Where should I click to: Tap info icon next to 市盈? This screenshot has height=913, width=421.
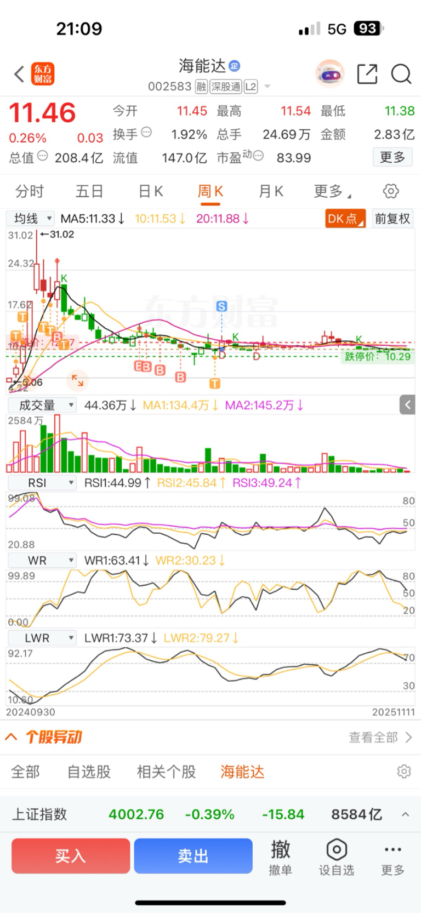tap(258, 156)
